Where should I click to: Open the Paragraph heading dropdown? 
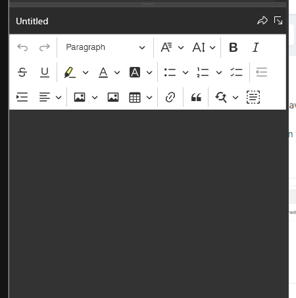tap(105, 47)
